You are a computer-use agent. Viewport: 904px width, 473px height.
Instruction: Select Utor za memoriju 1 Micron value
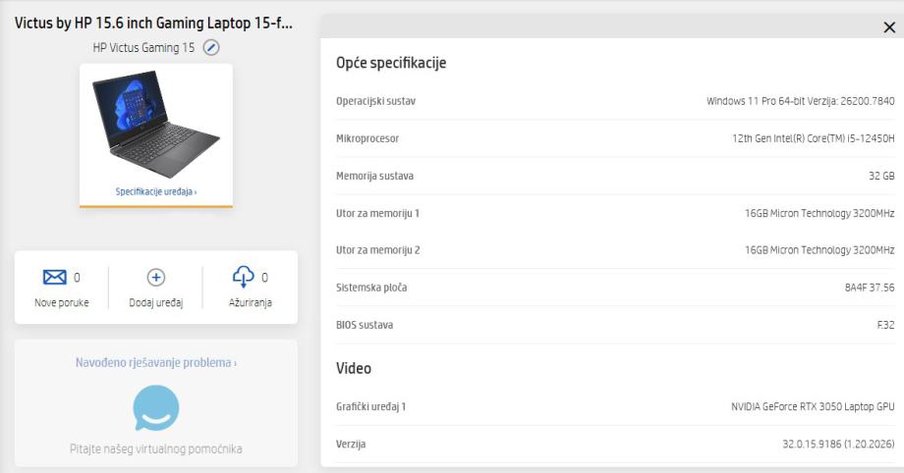819,213
